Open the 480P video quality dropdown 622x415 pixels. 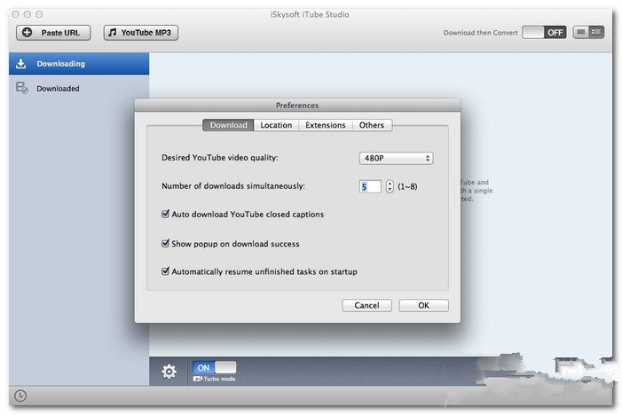(x=396, y=158)
